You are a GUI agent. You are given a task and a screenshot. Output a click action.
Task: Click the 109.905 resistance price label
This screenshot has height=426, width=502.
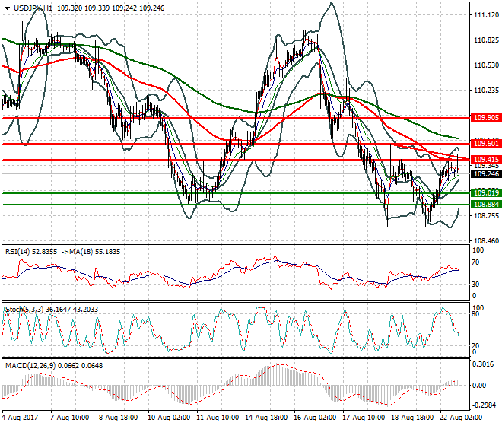click(x=486, y=118)
